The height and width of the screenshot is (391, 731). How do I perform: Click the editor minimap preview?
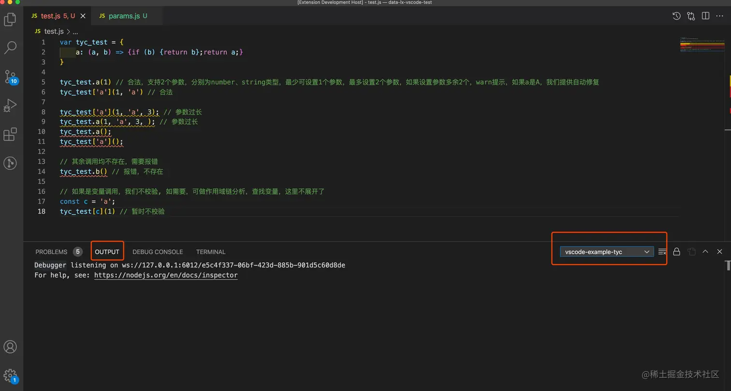click(702, 45)
